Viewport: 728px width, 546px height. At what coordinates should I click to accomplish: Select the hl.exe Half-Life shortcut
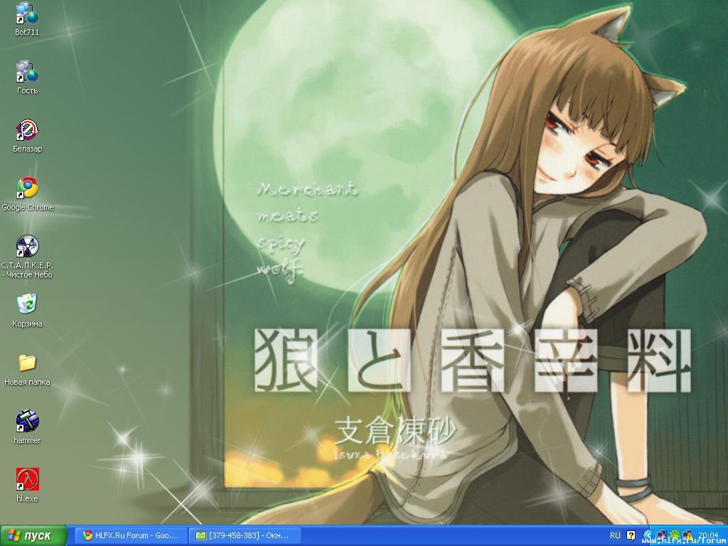pyautogui.click(x=27, y=485)
